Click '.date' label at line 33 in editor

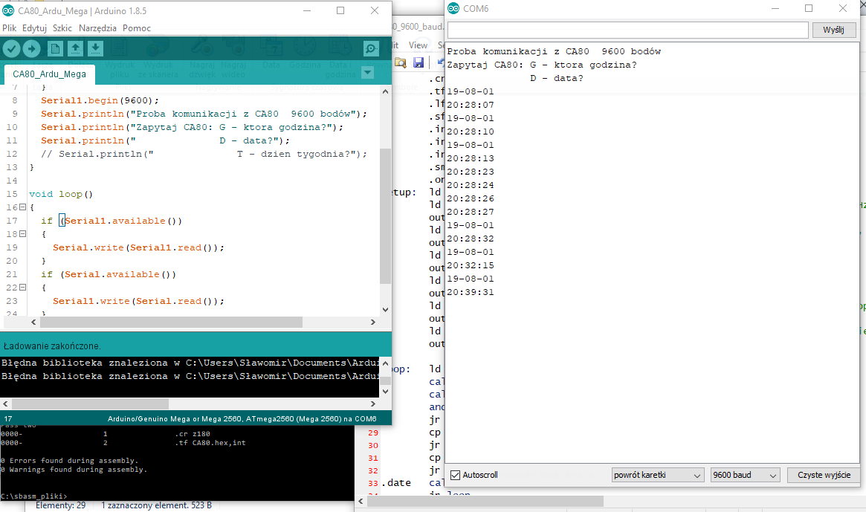(396, 483)
